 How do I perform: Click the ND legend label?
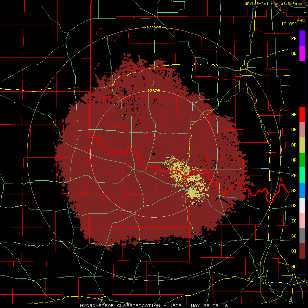294,266
